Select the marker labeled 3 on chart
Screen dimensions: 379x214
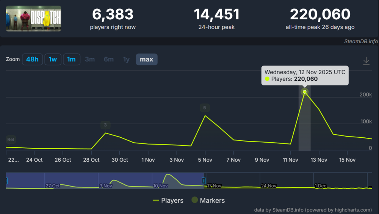pos(105,125)
